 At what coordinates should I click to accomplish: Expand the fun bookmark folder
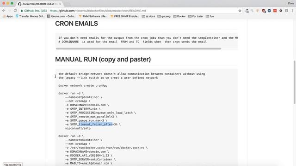(x=210, y=17)
